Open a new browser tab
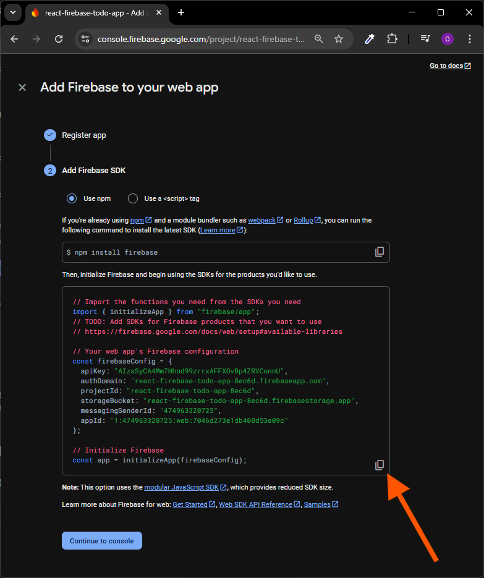 [x=181, y=12]
